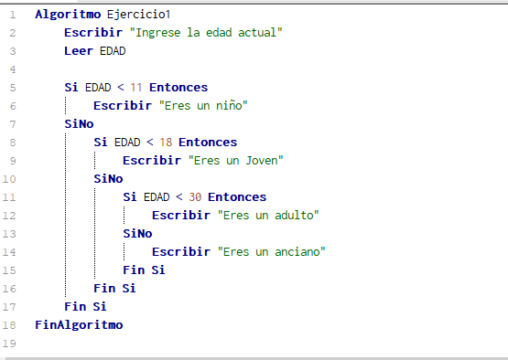Click the number 11 in first condition
Screen dimensions: 508x360
tap(136, 88)
